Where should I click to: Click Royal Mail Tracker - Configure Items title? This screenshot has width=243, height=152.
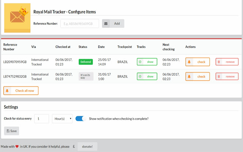click(65, 12)
